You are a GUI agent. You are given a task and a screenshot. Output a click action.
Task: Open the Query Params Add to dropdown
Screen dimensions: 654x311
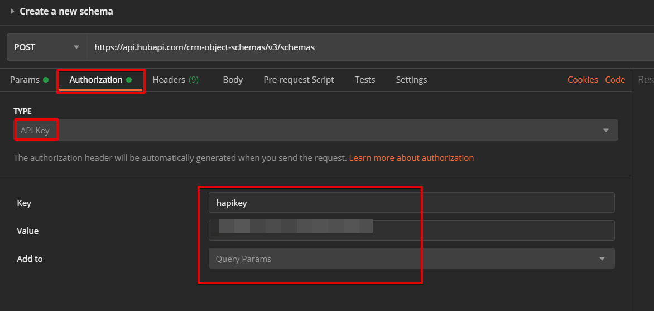402,259
